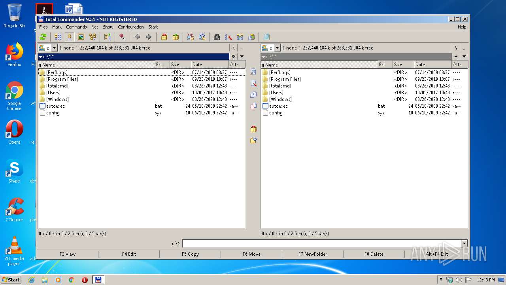Open the Start menu in menu bar
This screenshot has height=285, width=506.
pos(153,27)
